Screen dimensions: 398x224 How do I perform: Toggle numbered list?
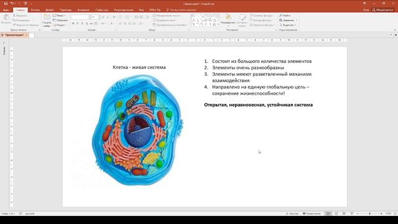tap(128, 17)
